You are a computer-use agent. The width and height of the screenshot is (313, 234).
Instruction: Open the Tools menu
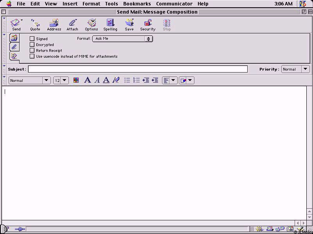[x=112, y=4]
